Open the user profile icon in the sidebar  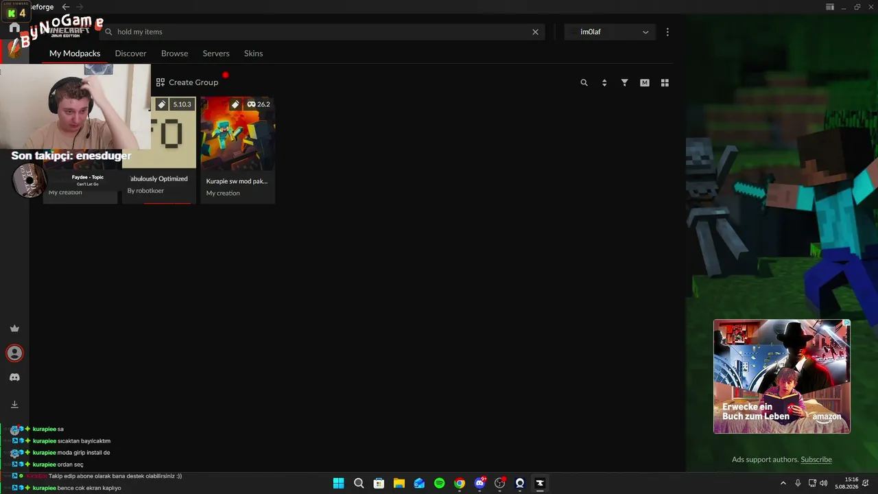(x=14, y=353)
